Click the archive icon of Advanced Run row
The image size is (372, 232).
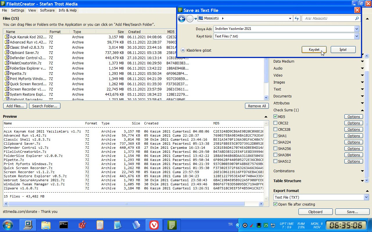pos(7,42)
